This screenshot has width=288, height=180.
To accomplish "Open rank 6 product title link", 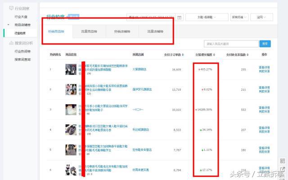I will [x=103, y=168].
